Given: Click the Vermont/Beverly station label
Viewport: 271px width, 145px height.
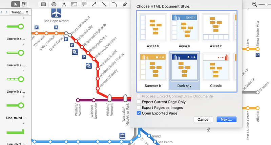Looking at the screenshot, I should [x=108, y=78].
